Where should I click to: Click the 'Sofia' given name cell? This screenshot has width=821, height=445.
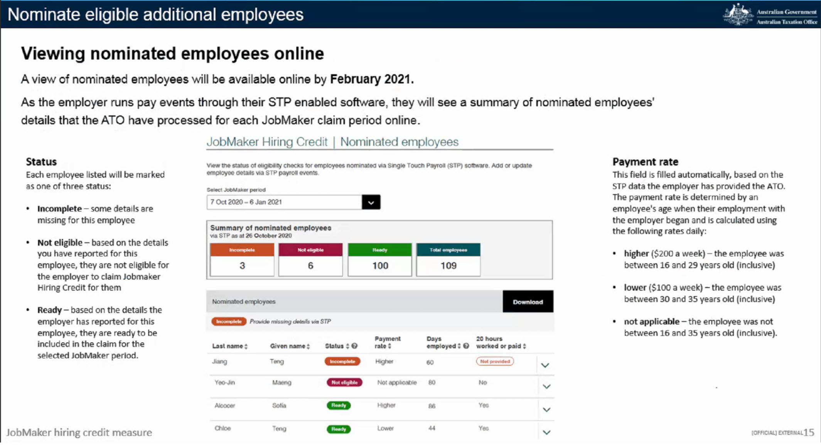click(279, 406)
